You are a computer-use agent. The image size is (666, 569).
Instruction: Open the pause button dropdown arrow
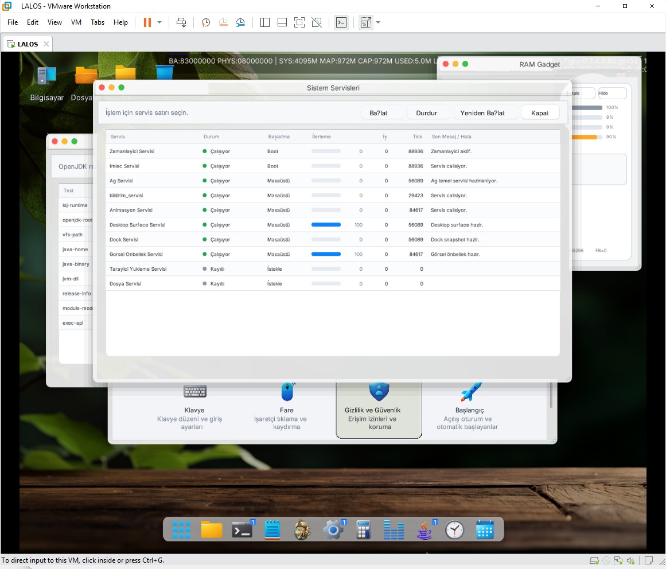coord(159,22)
